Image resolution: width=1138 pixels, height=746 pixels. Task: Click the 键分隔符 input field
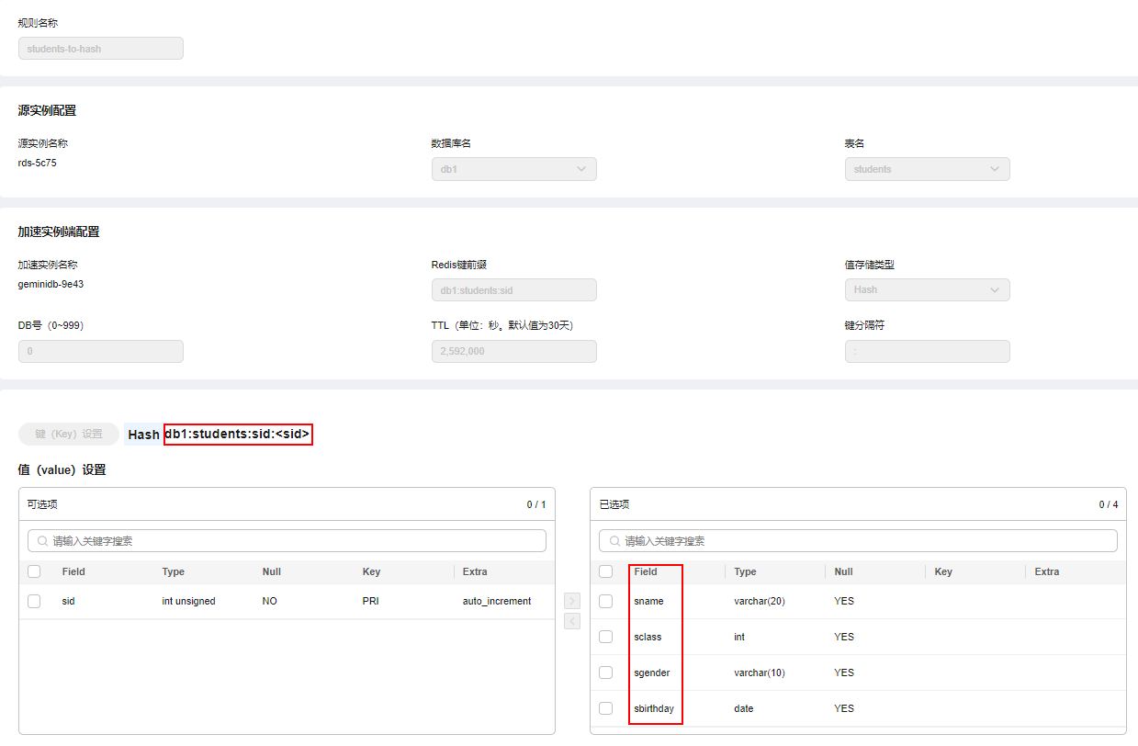(x=927, y=351)
